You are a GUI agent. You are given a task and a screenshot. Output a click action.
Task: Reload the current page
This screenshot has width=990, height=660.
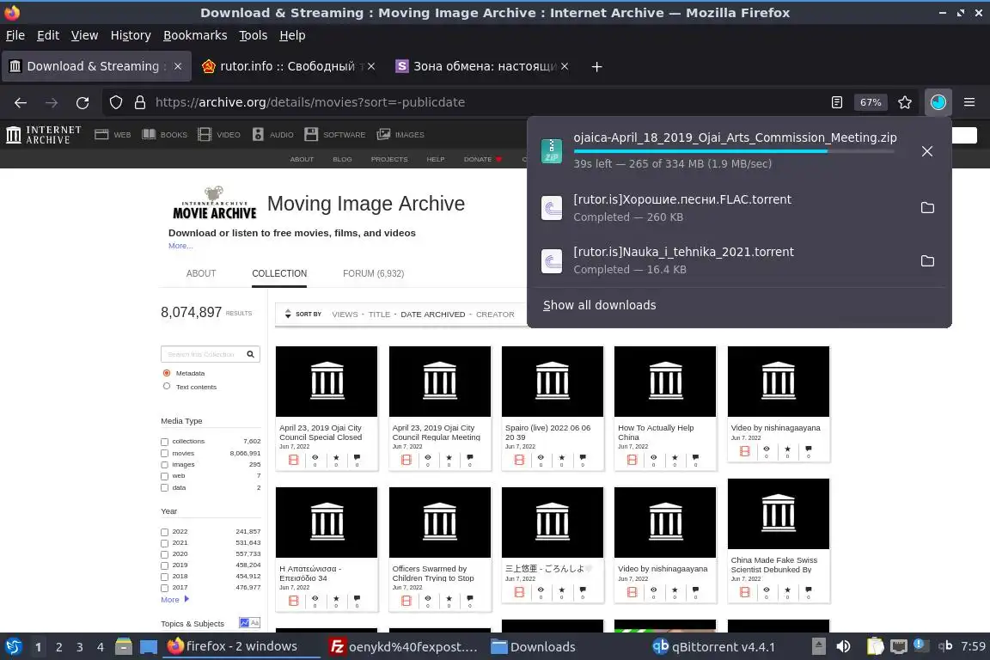(82, 102)
